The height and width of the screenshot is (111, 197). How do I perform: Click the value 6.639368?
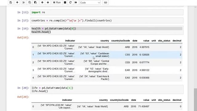coord(144,78)
